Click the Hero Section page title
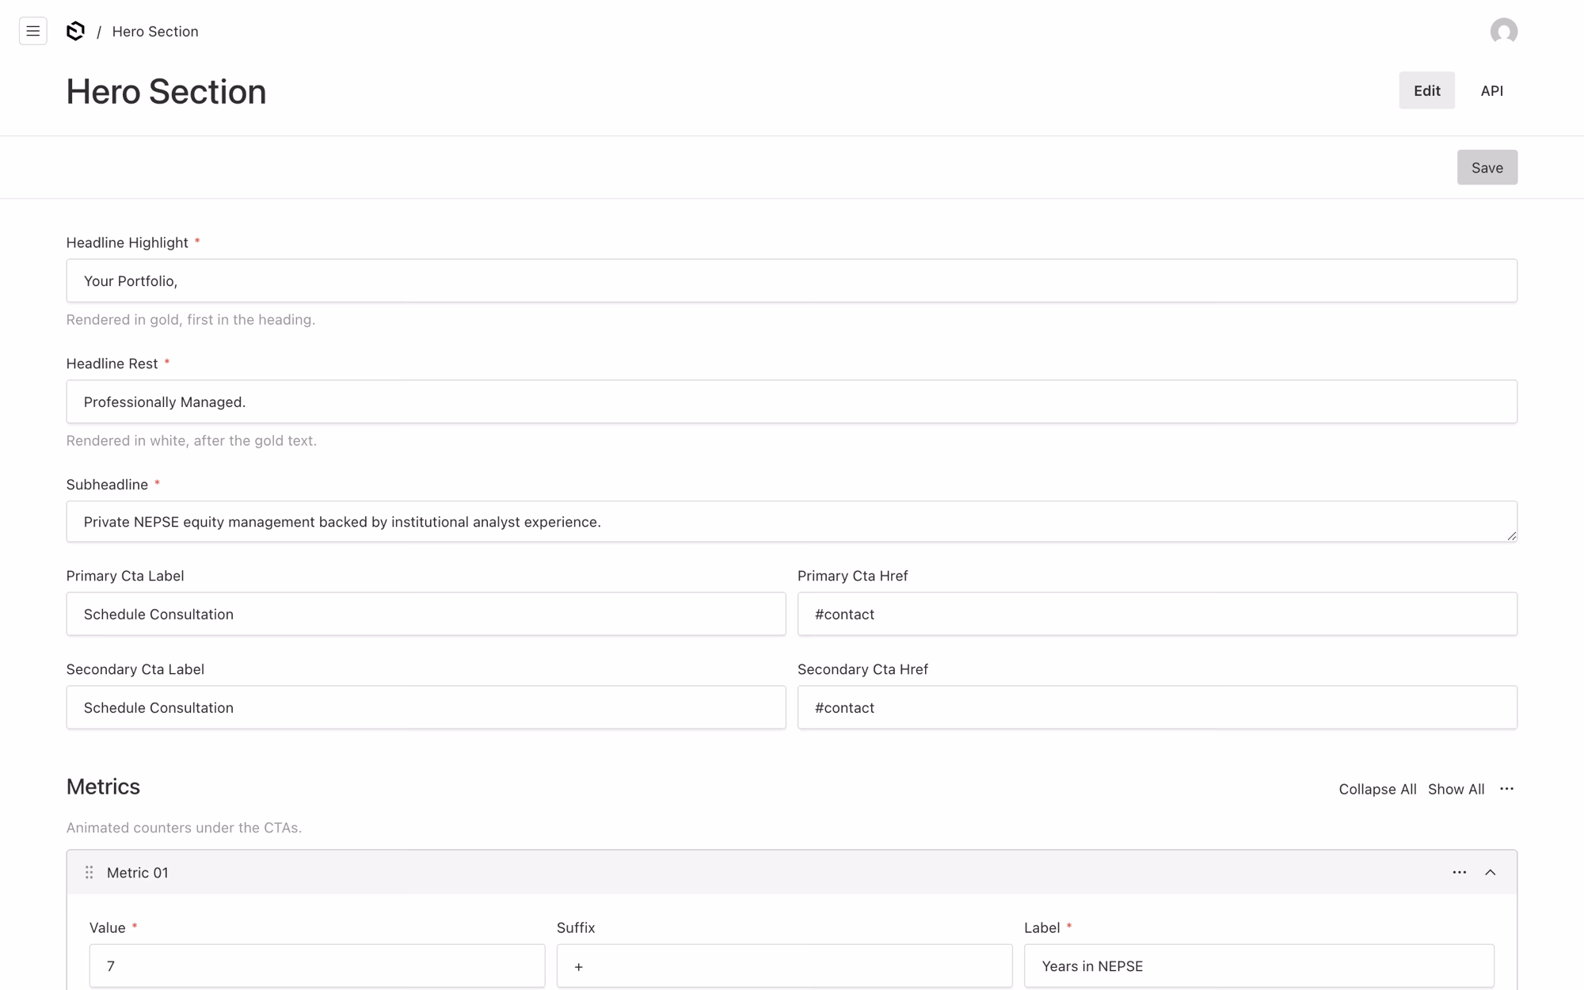This screenshot has width=1584, height=990. click(x=166, y=91)
